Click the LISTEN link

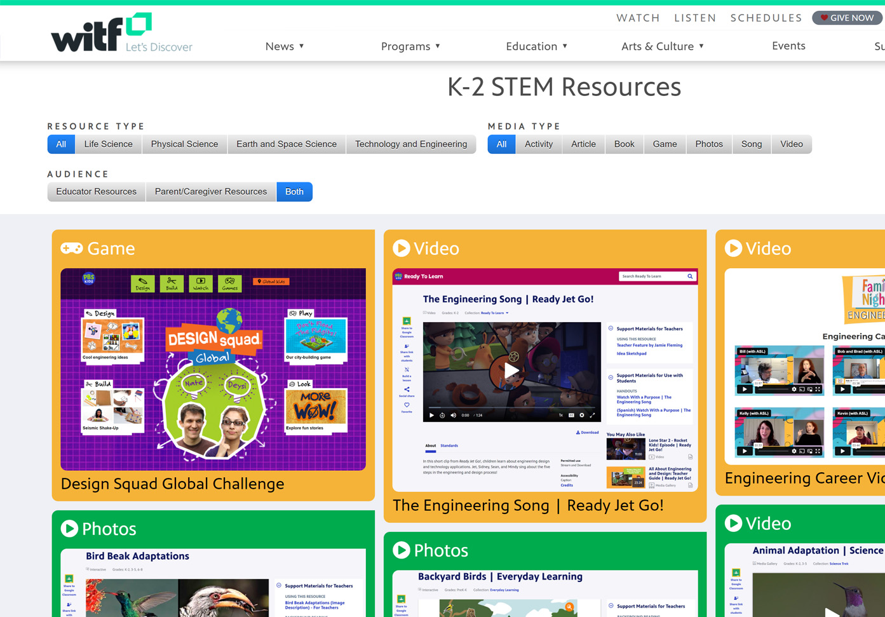[695, 18]
